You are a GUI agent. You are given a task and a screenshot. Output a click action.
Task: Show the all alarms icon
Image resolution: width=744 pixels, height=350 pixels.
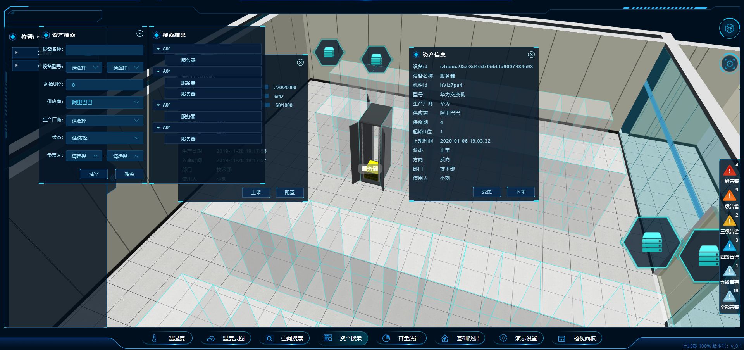[x=729, y=297]
